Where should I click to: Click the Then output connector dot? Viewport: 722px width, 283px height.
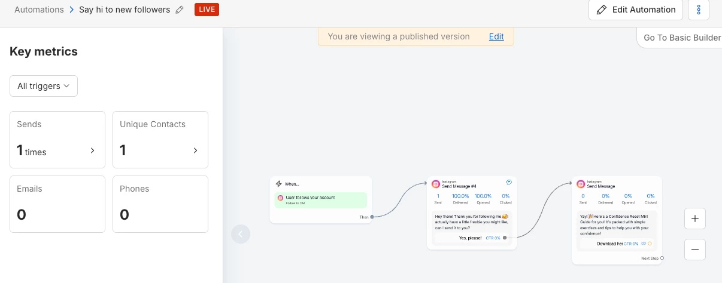(x=372, y=217)
